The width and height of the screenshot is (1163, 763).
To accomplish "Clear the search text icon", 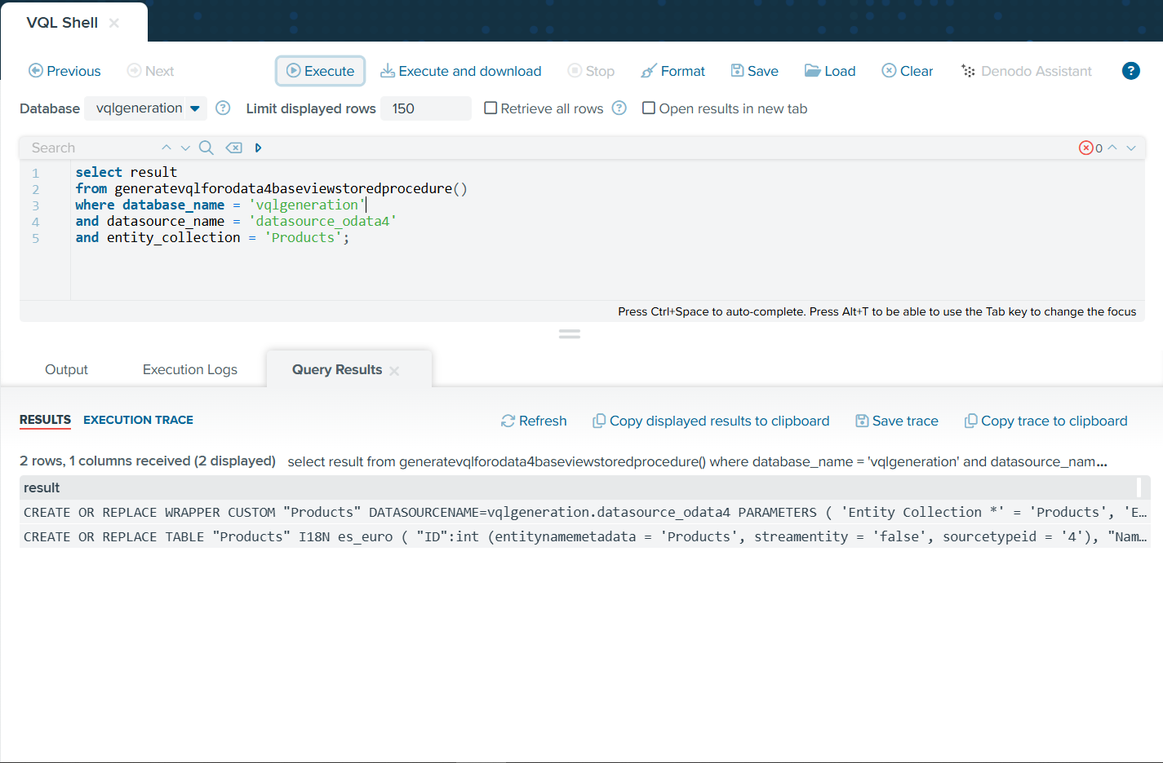I will tap(234, 148).
